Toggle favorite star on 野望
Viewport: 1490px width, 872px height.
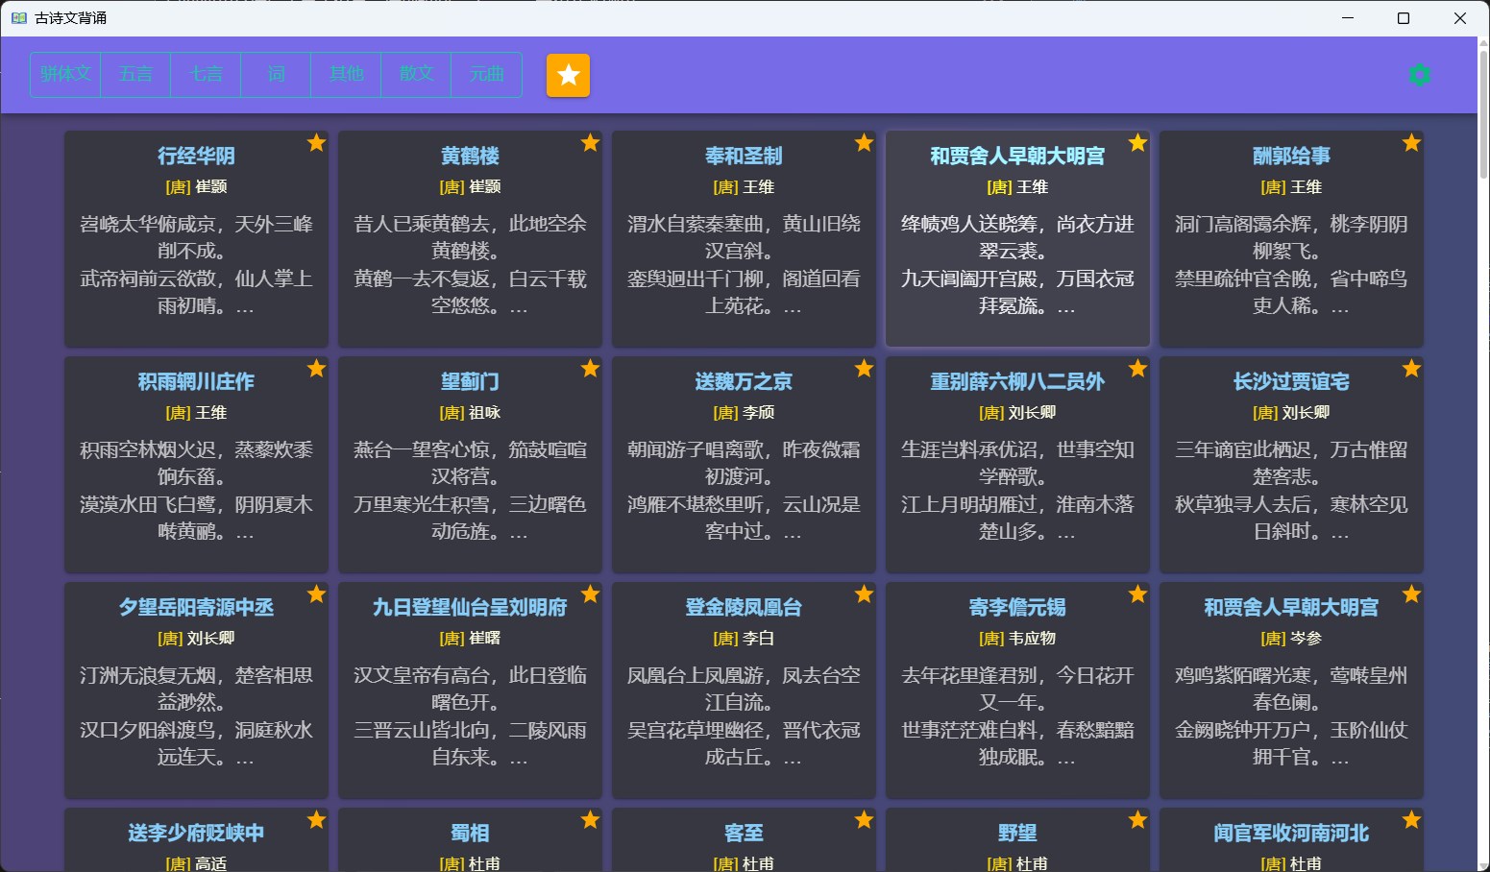point(1137,820)
